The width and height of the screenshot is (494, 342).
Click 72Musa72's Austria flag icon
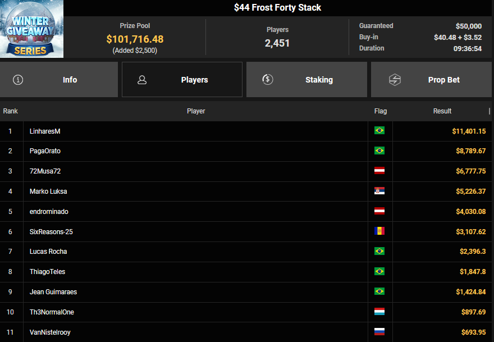(379, 171)
